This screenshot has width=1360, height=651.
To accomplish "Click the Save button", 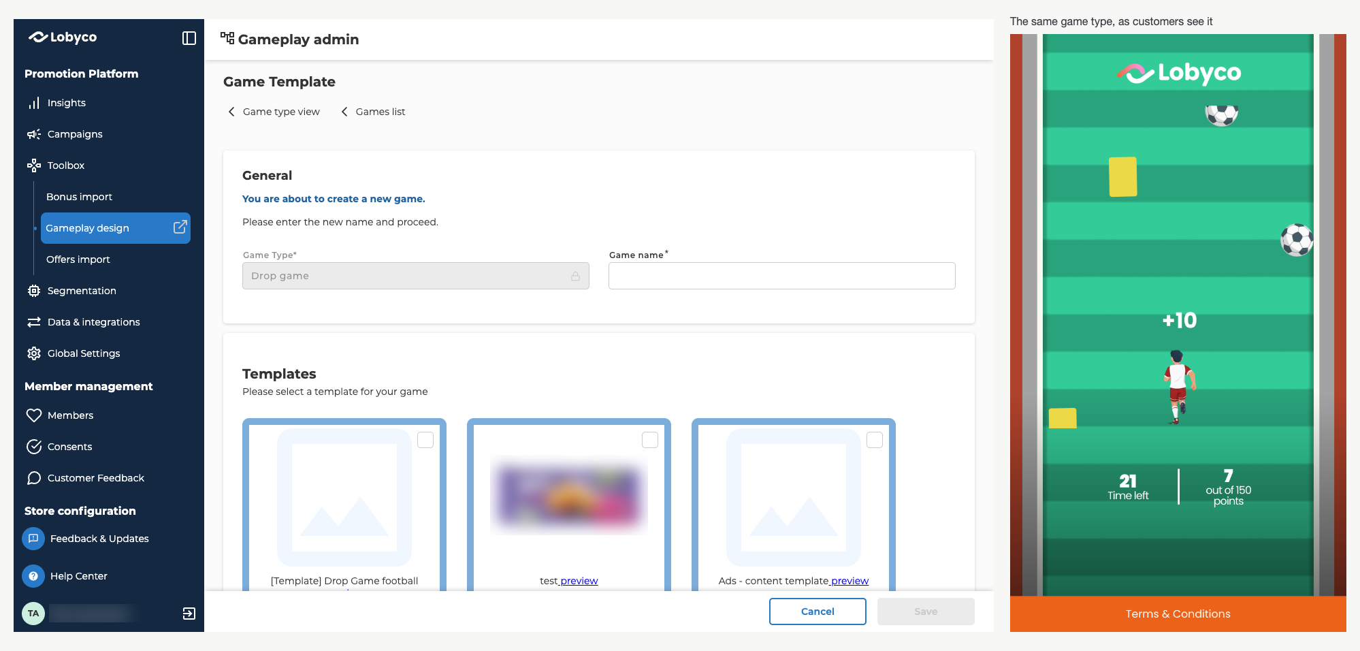I will coord(926,612).
